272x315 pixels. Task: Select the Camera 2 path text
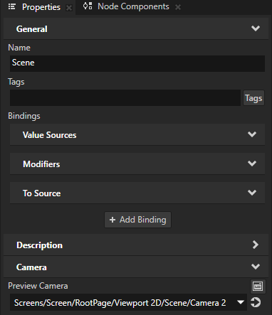[x=120, y=303]
